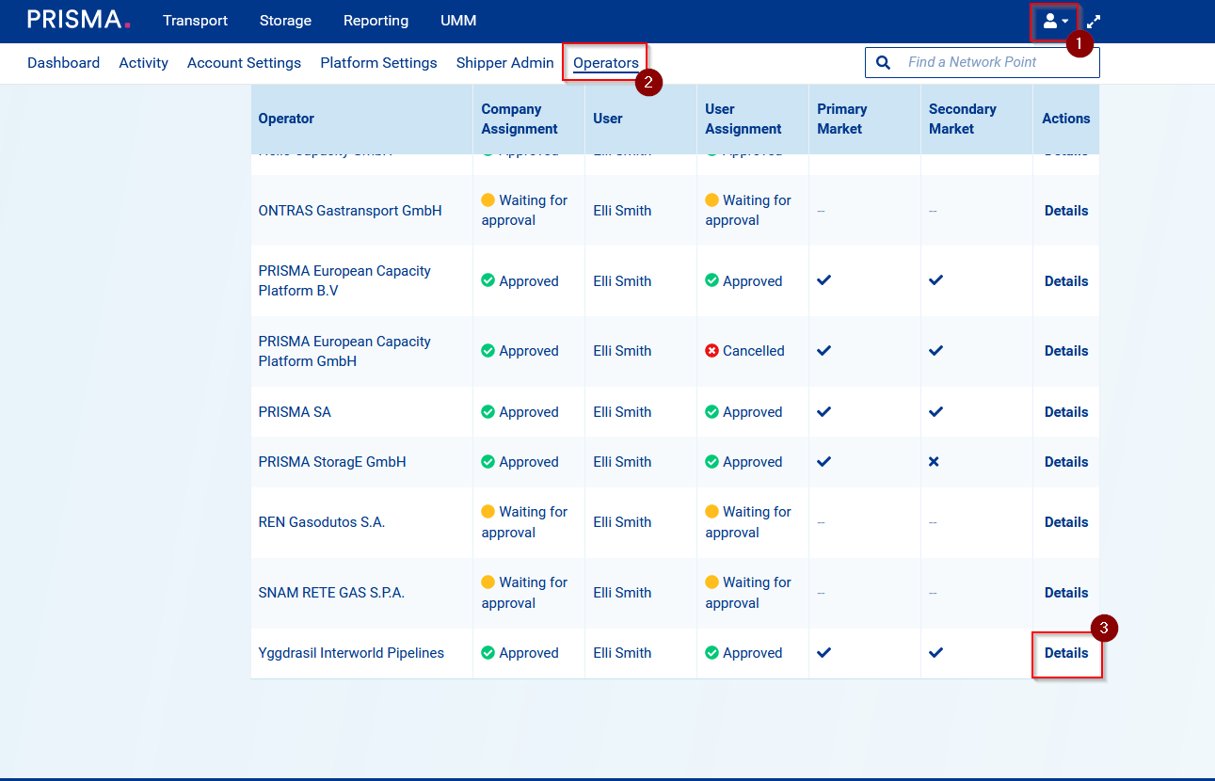Open the ONTRAS Gastransport GmbH operator
Screen dimensions: 1215x781
pos(349,211)
